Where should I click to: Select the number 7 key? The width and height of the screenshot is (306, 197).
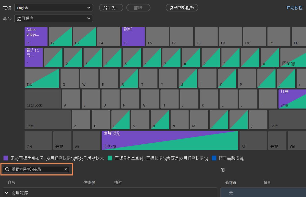pyautogui.click(x=171, y=57)
